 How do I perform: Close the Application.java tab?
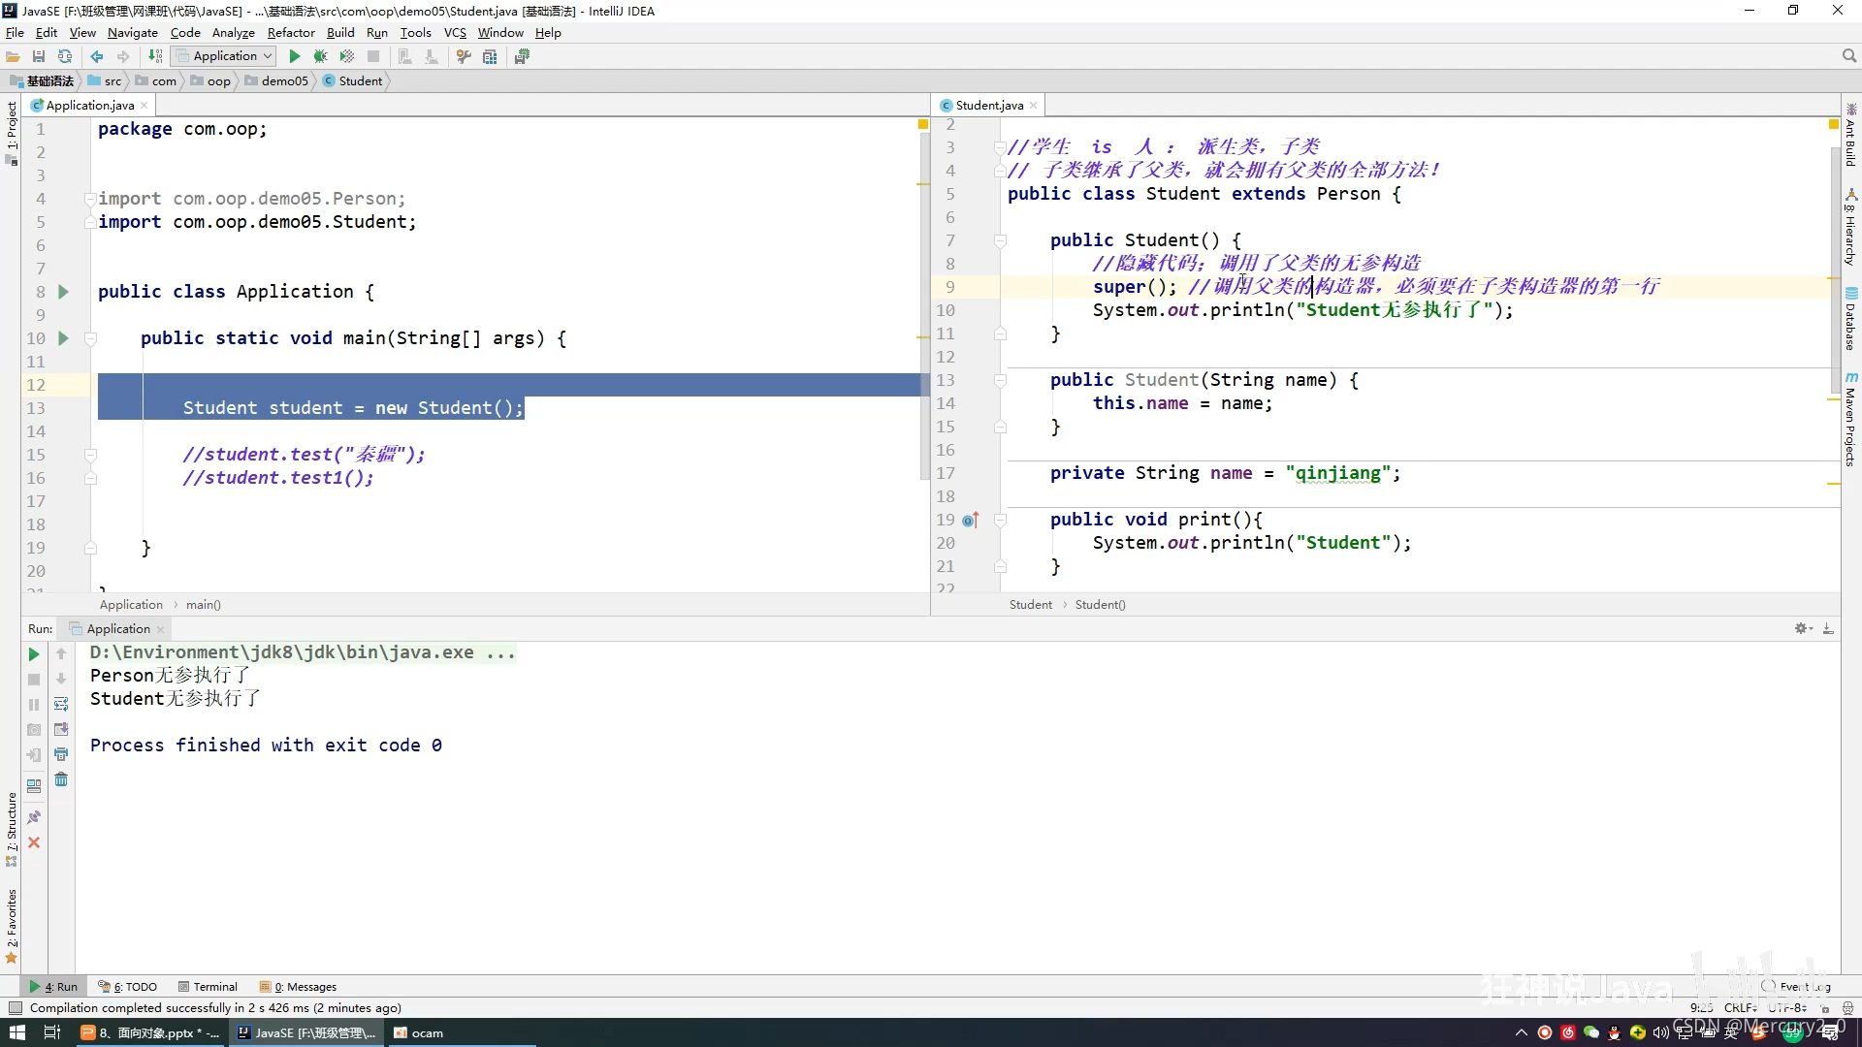click(x=144, y=106)
